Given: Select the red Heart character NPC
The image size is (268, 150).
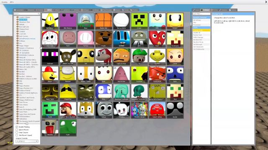Looking at the screenshot, I should coord(157,39).
